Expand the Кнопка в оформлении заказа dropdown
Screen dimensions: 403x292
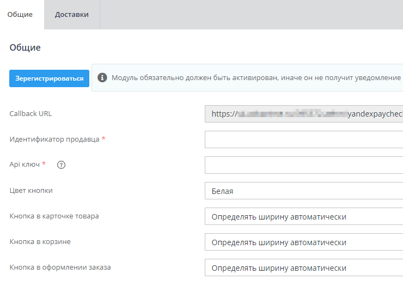[x=304, y=268]
